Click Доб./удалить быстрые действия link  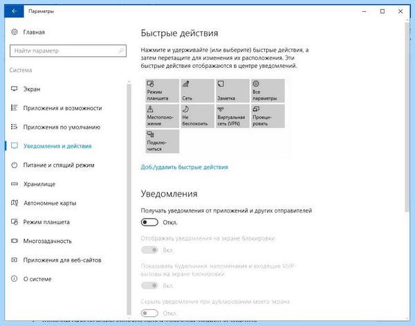click(x=184, y=167)
